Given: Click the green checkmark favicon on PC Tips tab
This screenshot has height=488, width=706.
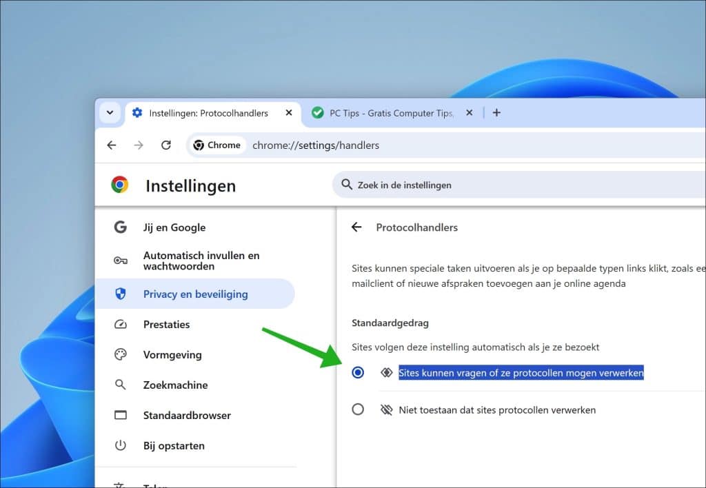Looking at the screenshot, I should coord(317,112).
